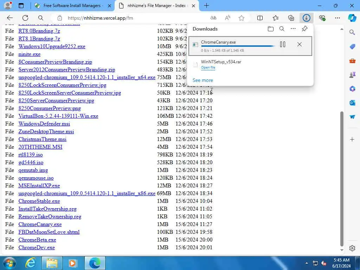This screenshot has width=360, height=270.
Task: Open the browser profile avatar
Action: [x=8, y=5]
